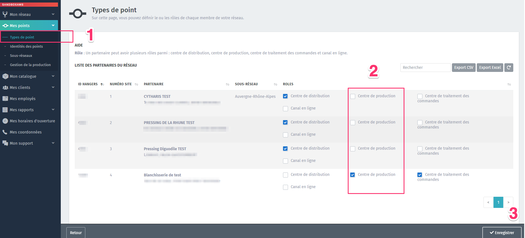Focus the Rechercher search field

coord(425,67)
